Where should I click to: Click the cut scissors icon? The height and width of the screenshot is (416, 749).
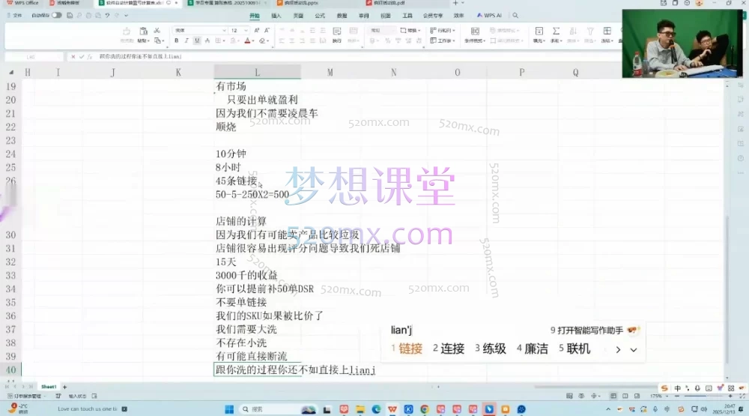tap(157, 30)
